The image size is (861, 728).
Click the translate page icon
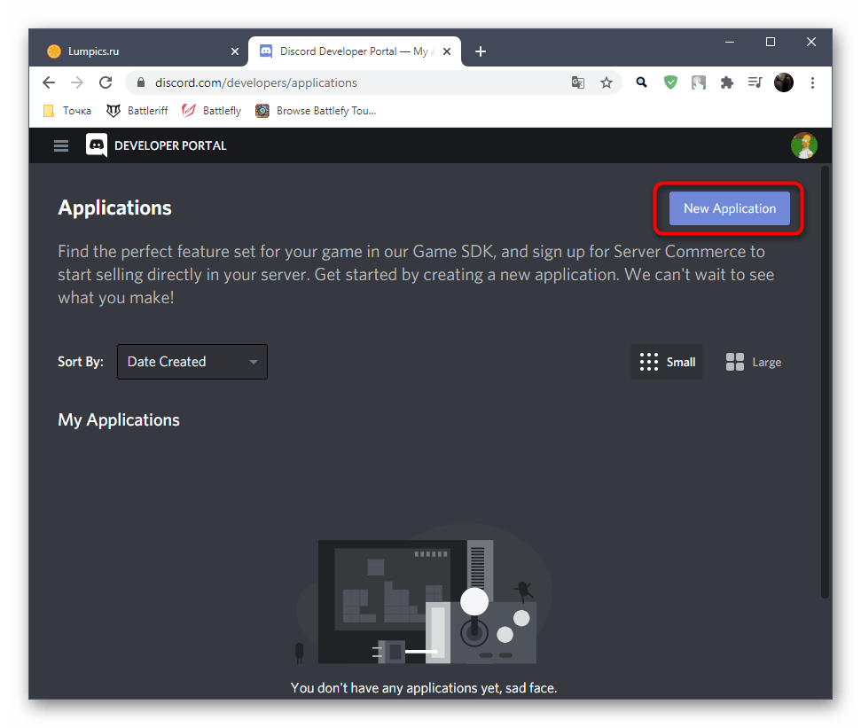coord(578,82)
